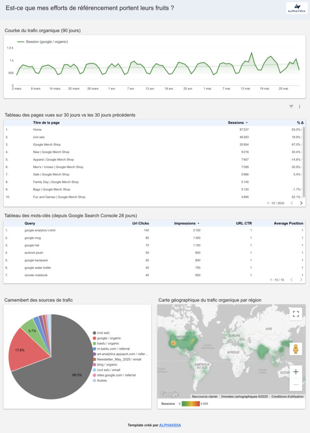This screenshot has width=310, height=433.
Task: Select Family Day | Google Merch Shop row
Action: click(154, 182)
